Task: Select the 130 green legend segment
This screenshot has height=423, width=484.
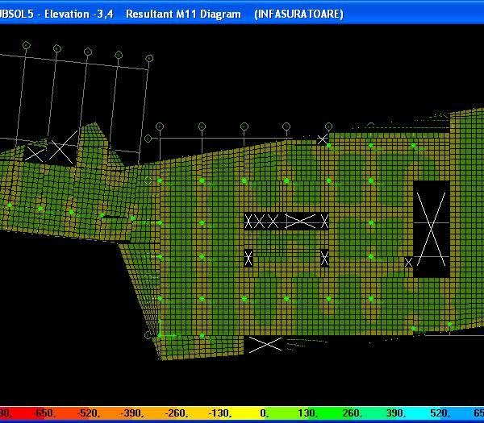Action: click(x=307, y=413)
